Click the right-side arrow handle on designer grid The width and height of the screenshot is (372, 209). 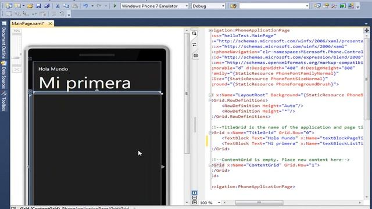[x=163, y=167]
